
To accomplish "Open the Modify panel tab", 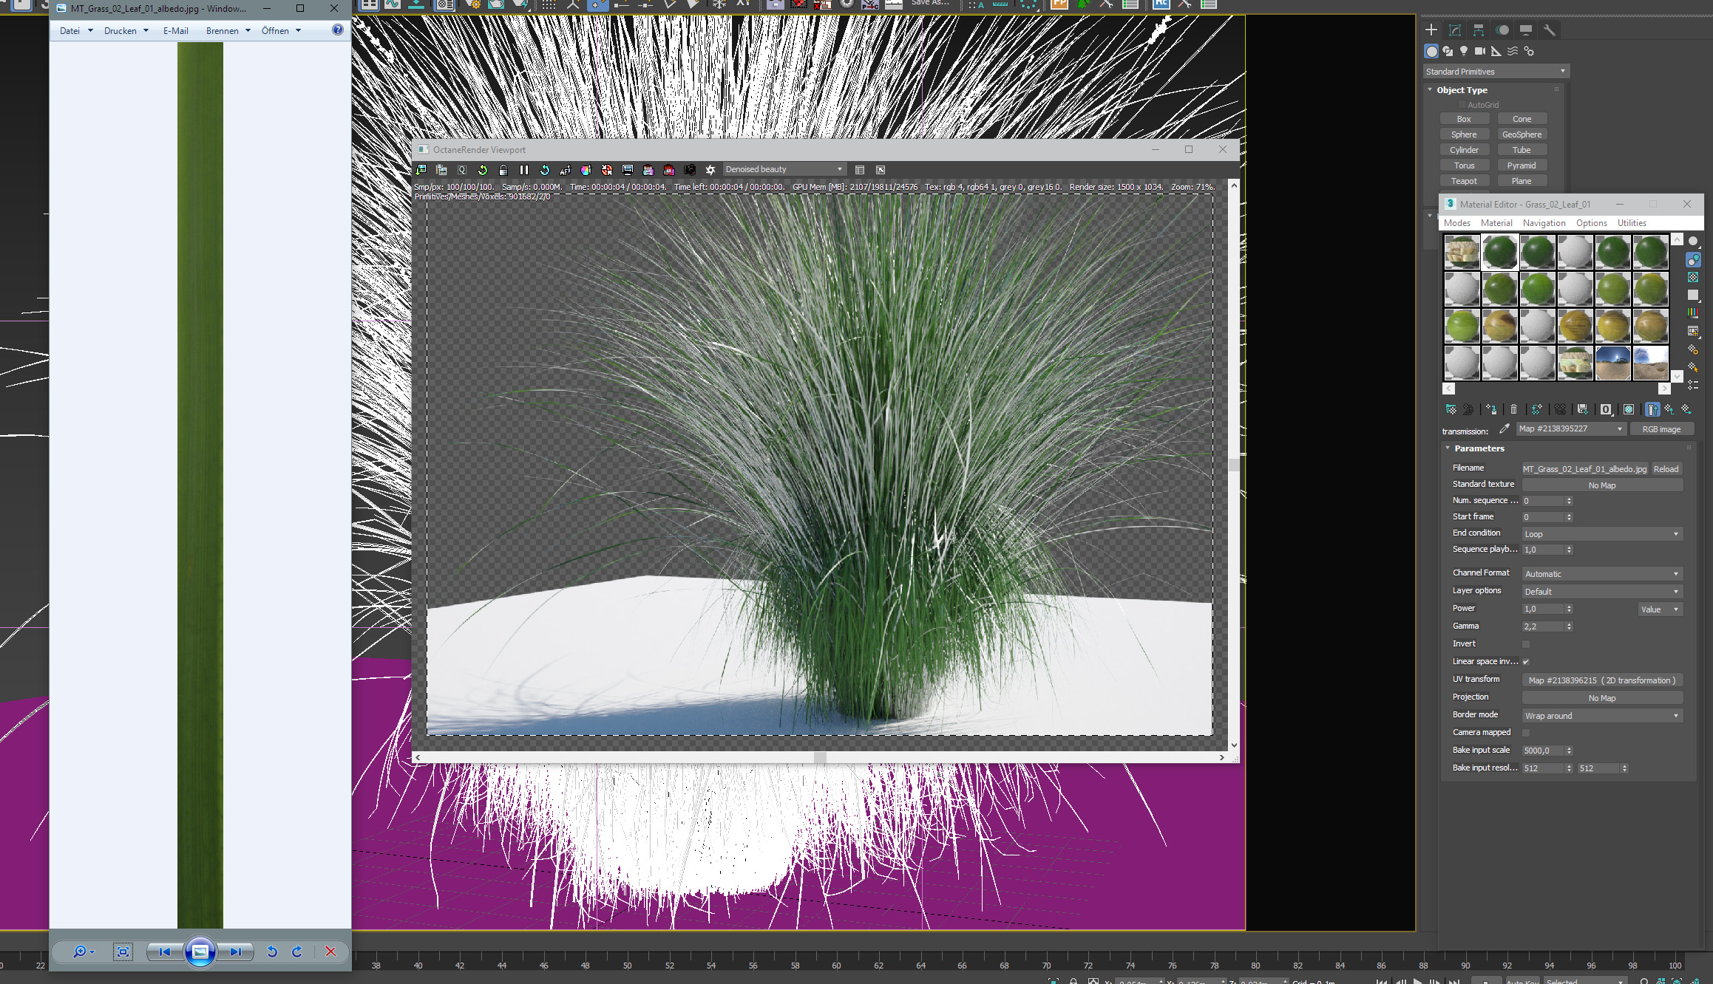I will (x=1455, y=30).
